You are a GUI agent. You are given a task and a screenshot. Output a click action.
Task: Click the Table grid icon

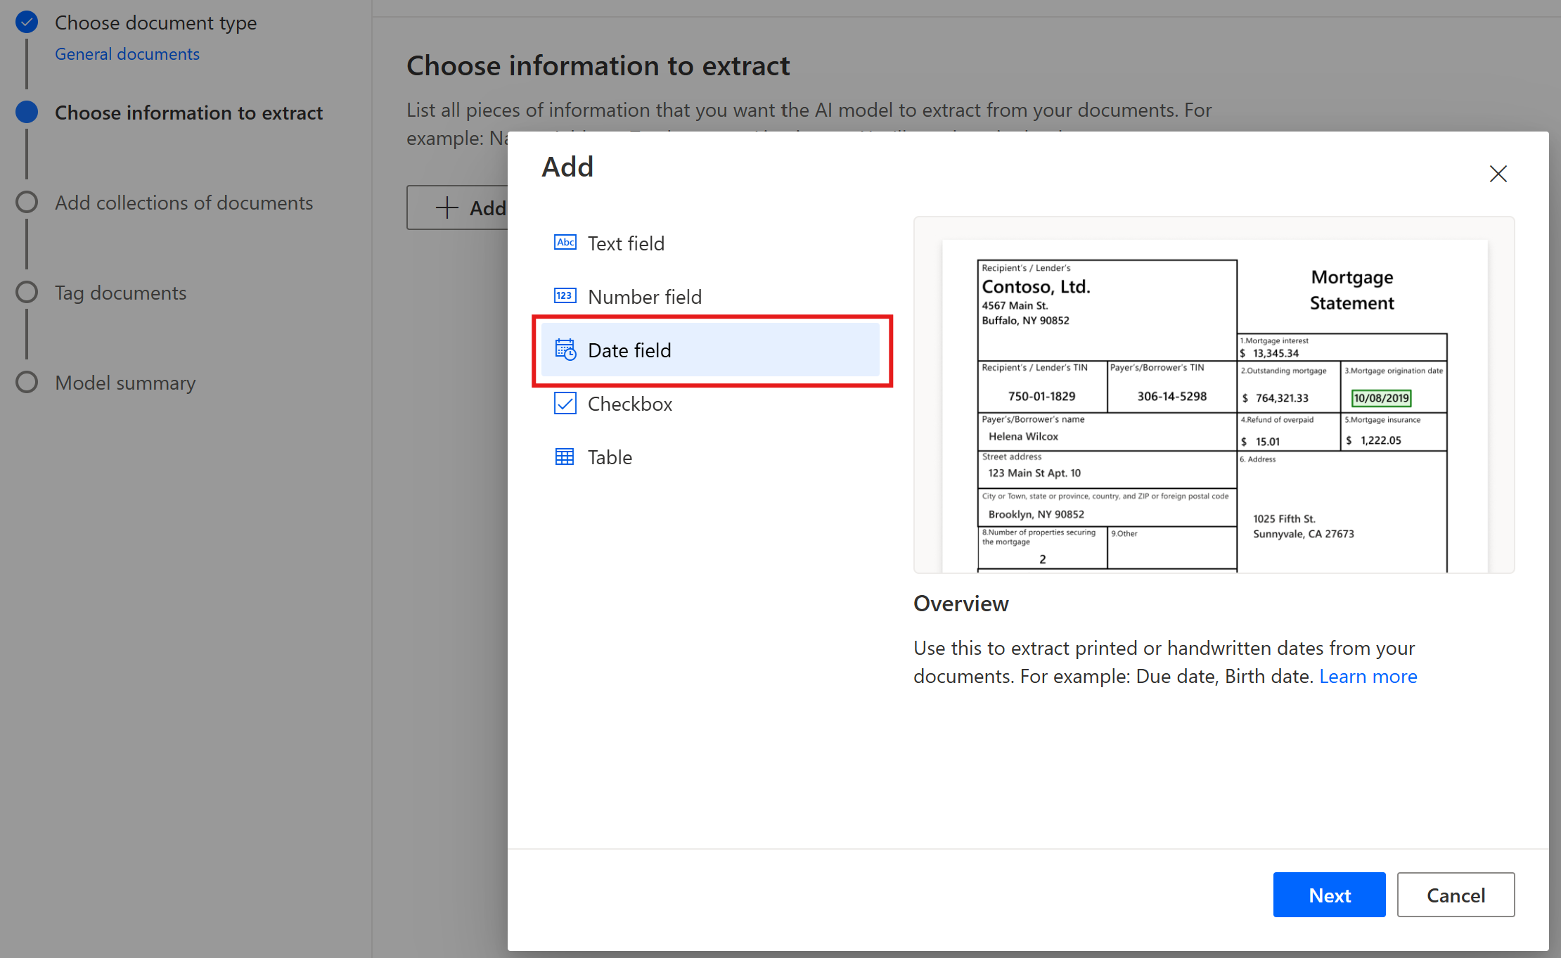tap(565, 456)
